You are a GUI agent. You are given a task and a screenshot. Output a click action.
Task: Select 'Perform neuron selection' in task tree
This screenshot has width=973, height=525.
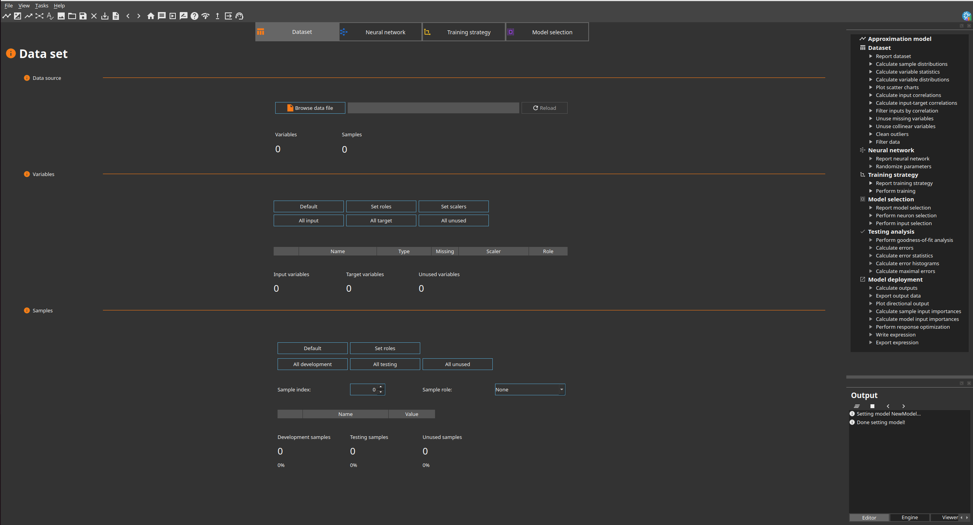pos(906,215)
